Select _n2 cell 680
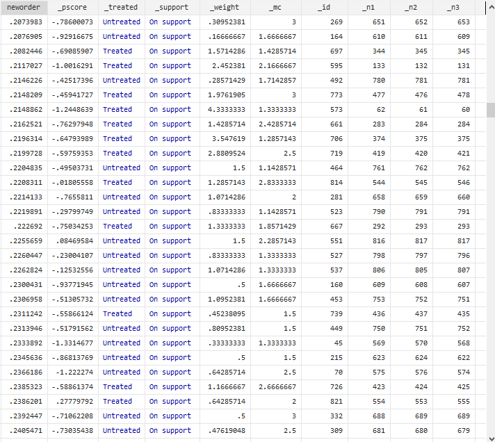The height and width of the screenshot is (442, 495). [412, 431]
